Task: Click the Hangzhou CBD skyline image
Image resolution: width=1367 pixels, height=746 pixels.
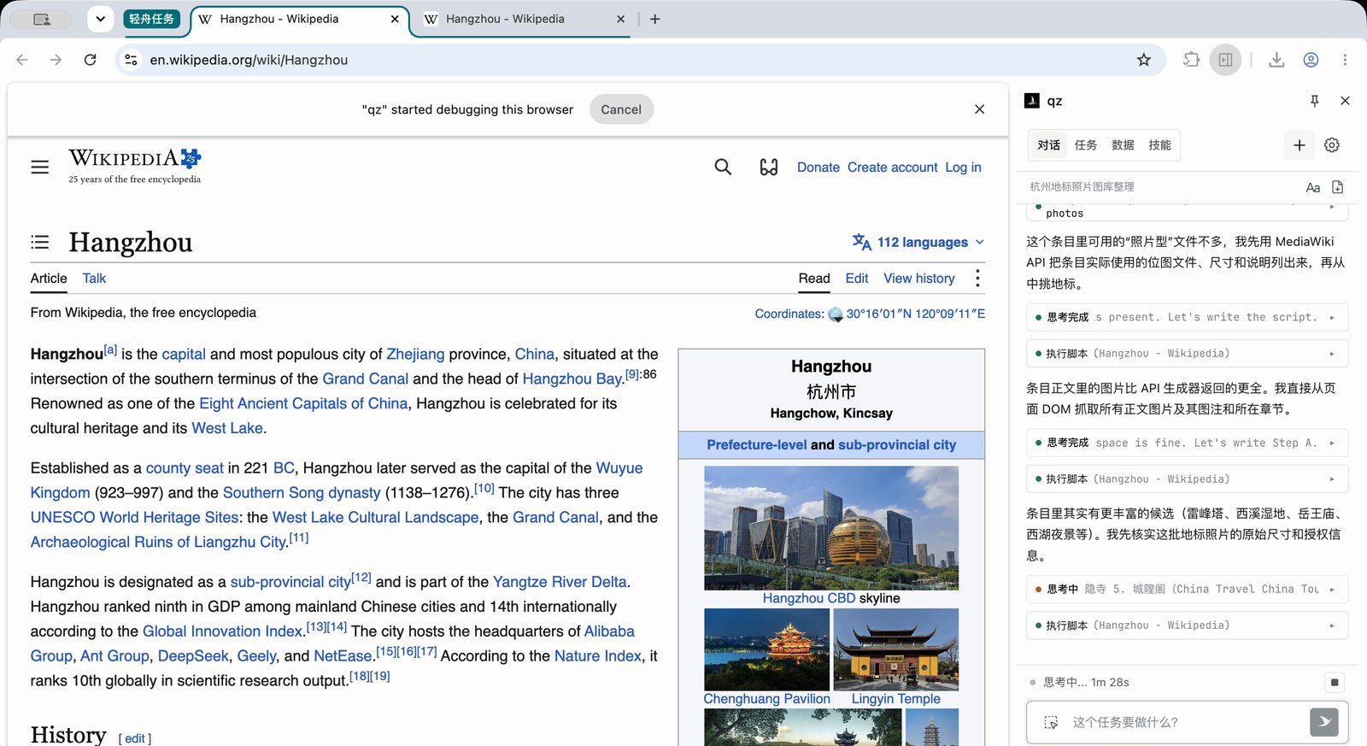Action: click(831, 528)
